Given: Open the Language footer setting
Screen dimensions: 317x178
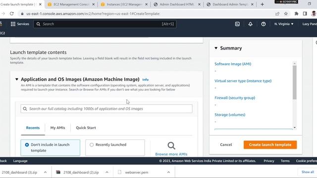Looking at the screenshot, I should click(x=20, y=161).
